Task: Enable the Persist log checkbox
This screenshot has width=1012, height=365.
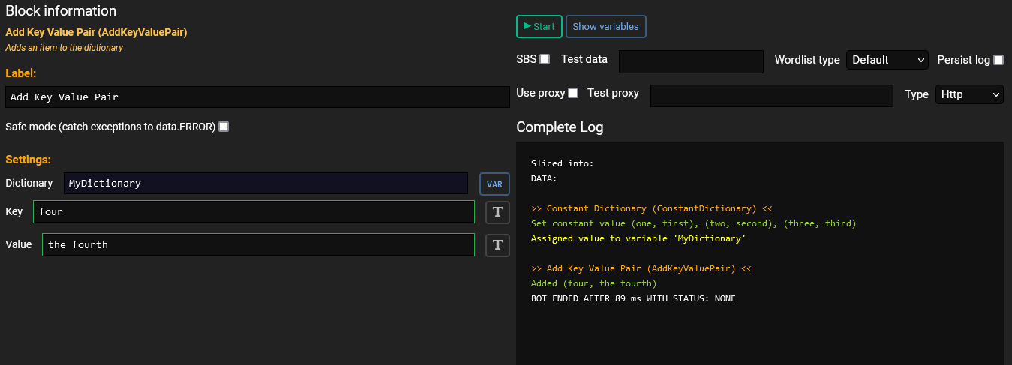Action: point(998,60)
